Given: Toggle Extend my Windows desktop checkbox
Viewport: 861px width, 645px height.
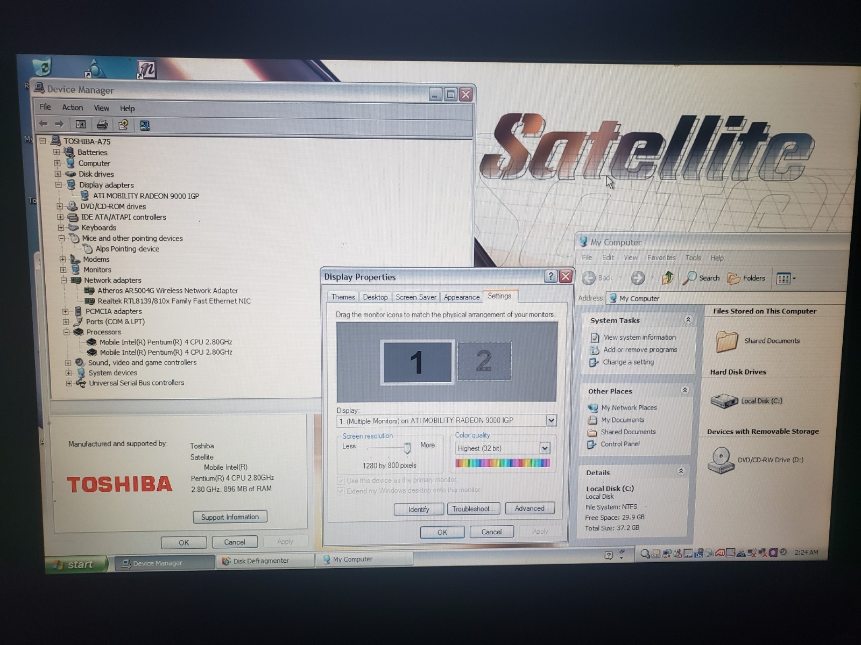Looking at the screenshot, I should [x=341, y=491].
